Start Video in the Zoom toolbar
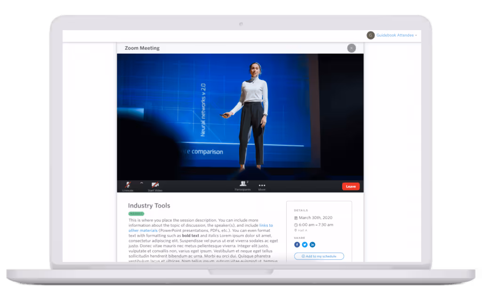The image size is (482, 301). pos(155,186)
